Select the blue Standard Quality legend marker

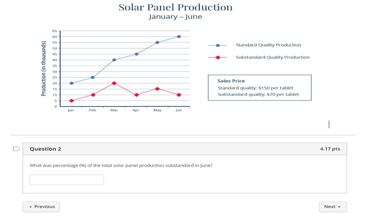pyautogui.click(x=218, y=45)
